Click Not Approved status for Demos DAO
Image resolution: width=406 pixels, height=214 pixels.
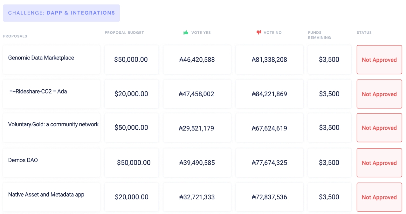(x=379, y=163)
